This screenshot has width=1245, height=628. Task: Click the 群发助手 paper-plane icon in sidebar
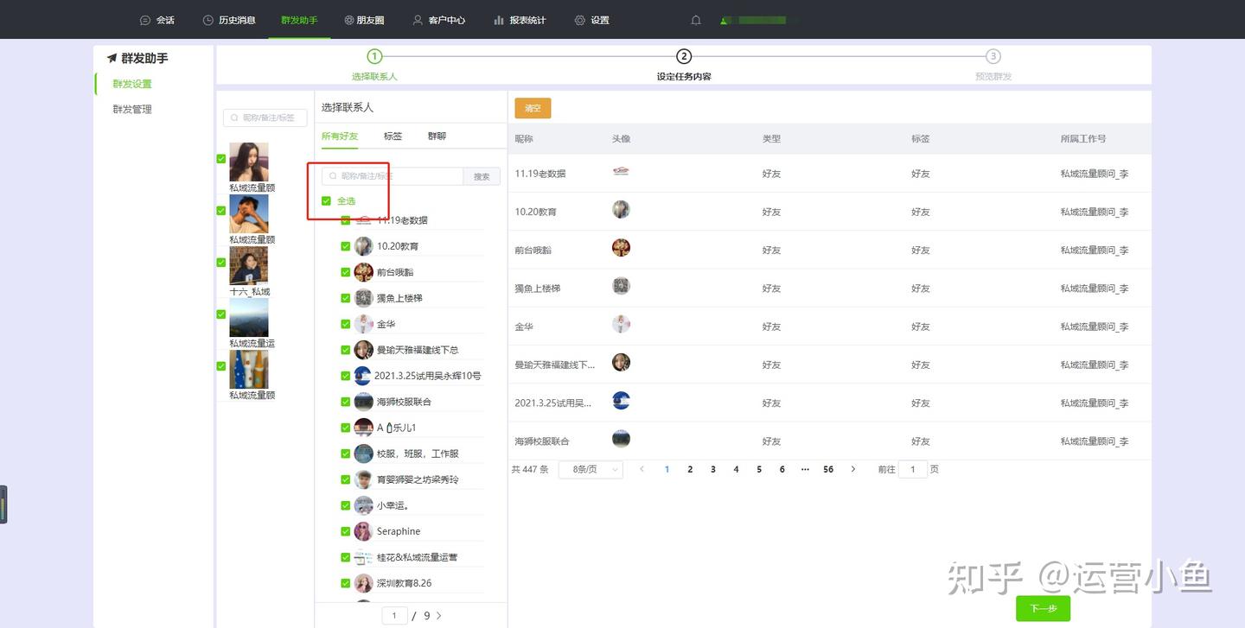click(x=111, y=57)
